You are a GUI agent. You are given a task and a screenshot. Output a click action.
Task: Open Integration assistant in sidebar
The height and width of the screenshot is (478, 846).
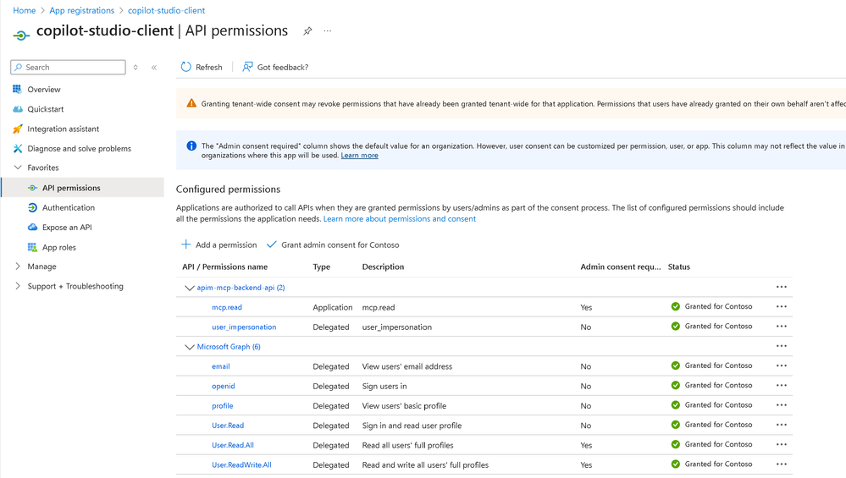[63, 129]
